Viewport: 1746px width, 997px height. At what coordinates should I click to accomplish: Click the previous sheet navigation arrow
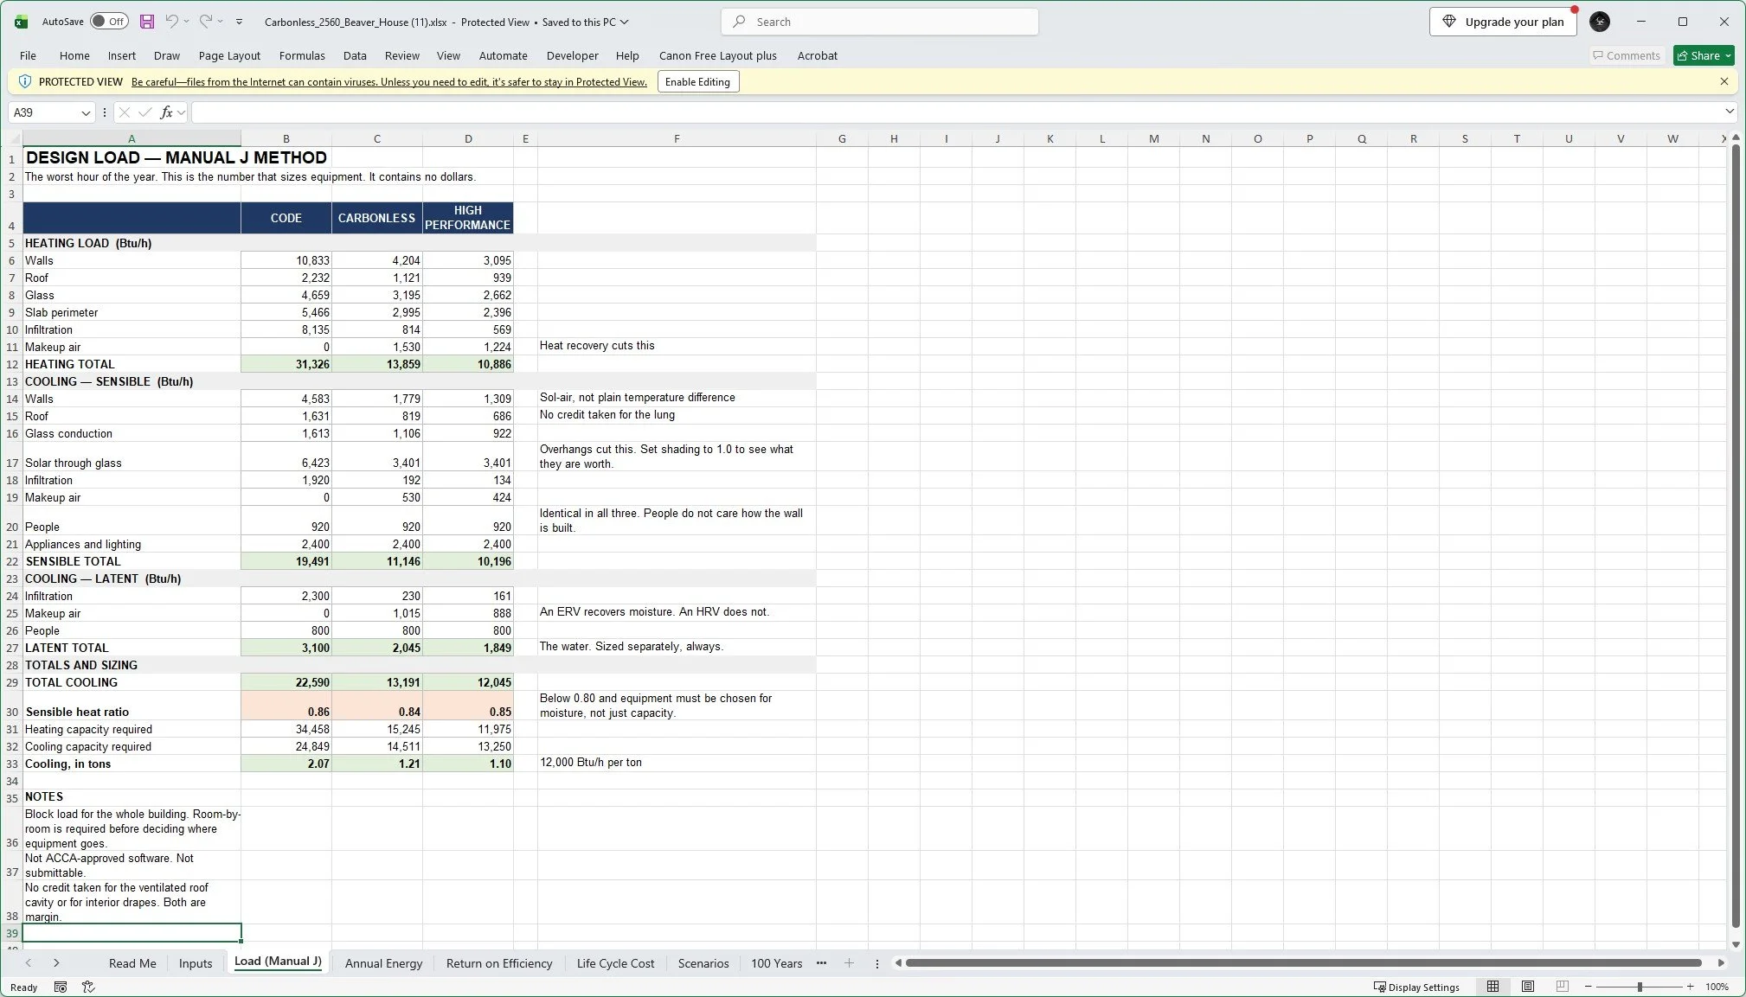[29, 963]
